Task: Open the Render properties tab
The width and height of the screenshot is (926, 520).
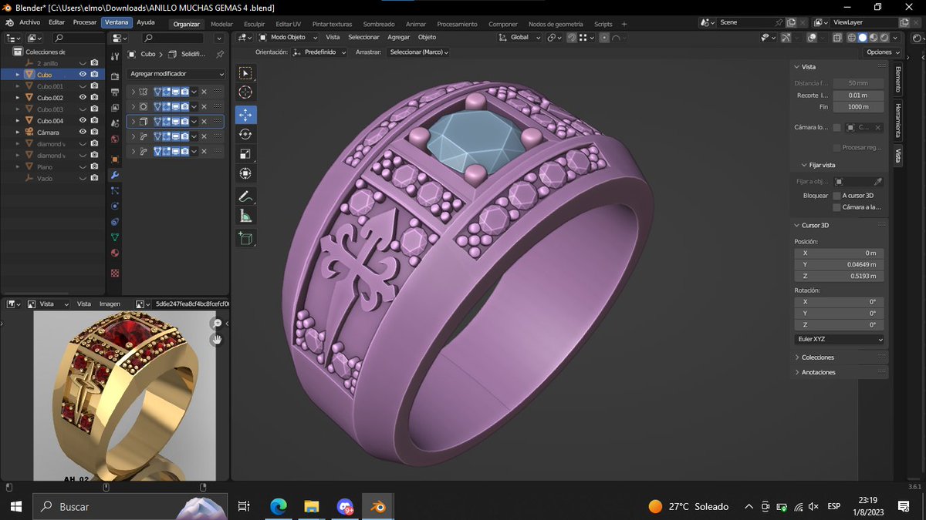Action: [115, 78]
